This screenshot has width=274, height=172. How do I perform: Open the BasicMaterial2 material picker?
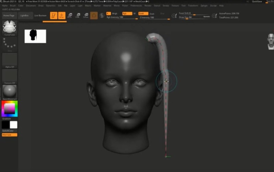point(10,92)
